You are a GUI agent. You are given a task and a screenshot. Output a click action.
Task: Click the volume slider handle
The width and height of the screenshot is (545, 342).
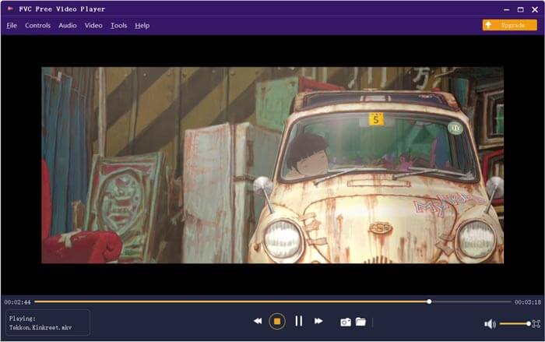pos(529,324)
